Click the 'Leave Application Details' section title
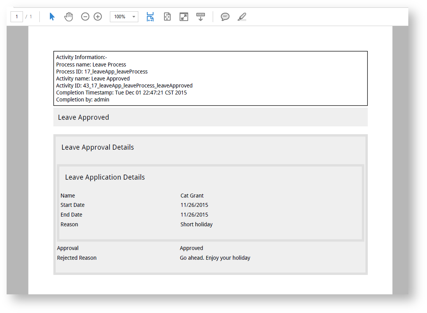The image size is (427, 313). point(105,177)
